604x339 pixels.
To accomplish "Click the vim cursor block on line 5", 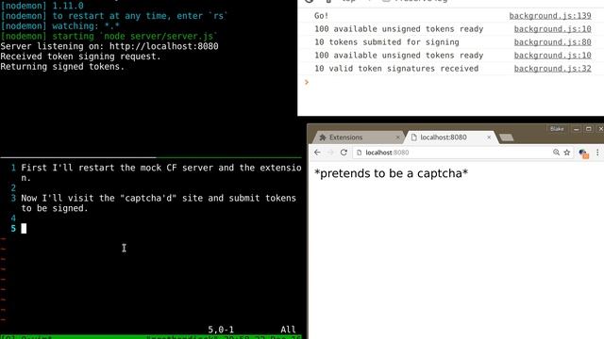I will tap(24, 228).
